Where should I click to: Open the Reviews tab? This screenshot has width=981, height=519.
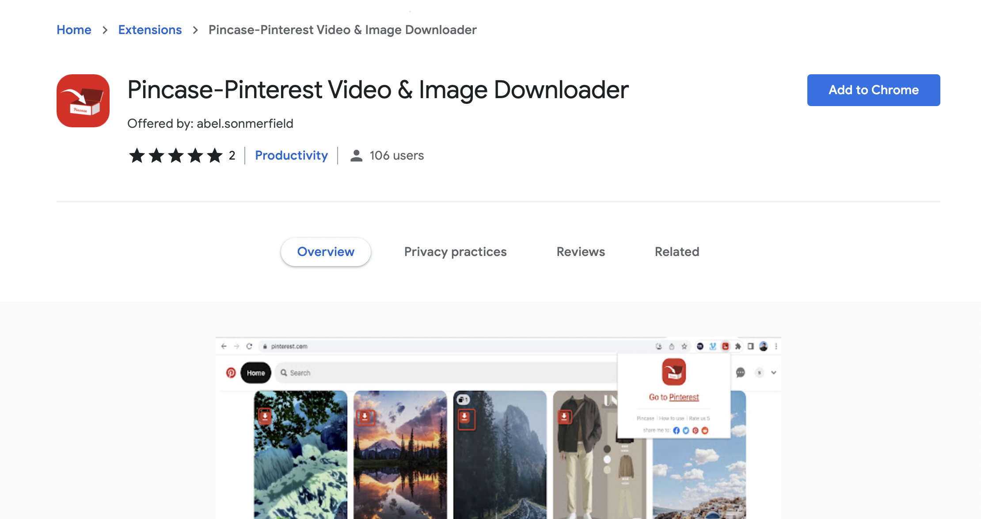click(581, 252)
